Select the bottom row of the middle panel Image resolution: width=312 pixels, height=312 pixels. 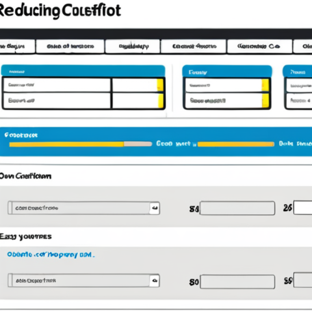click(227, 101)
